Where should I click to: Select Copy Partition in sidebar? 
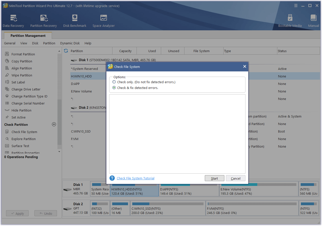pyautogui.click(x=22, y=61)
